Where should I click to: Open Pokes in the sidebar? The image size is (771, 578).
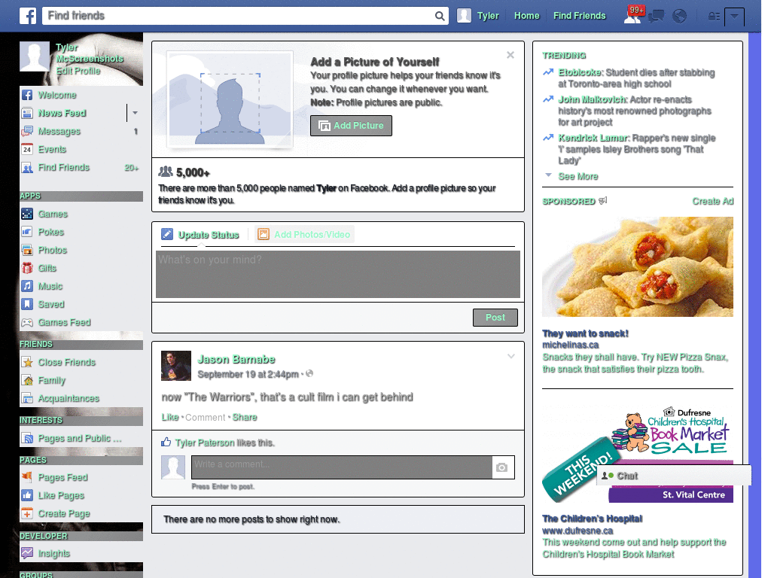coord(51,232)
